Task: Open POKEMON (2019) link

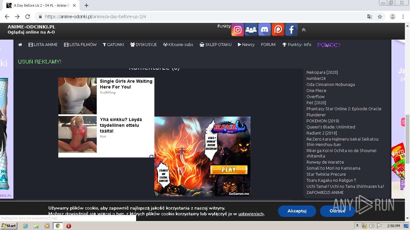Action: click(323, 121)
